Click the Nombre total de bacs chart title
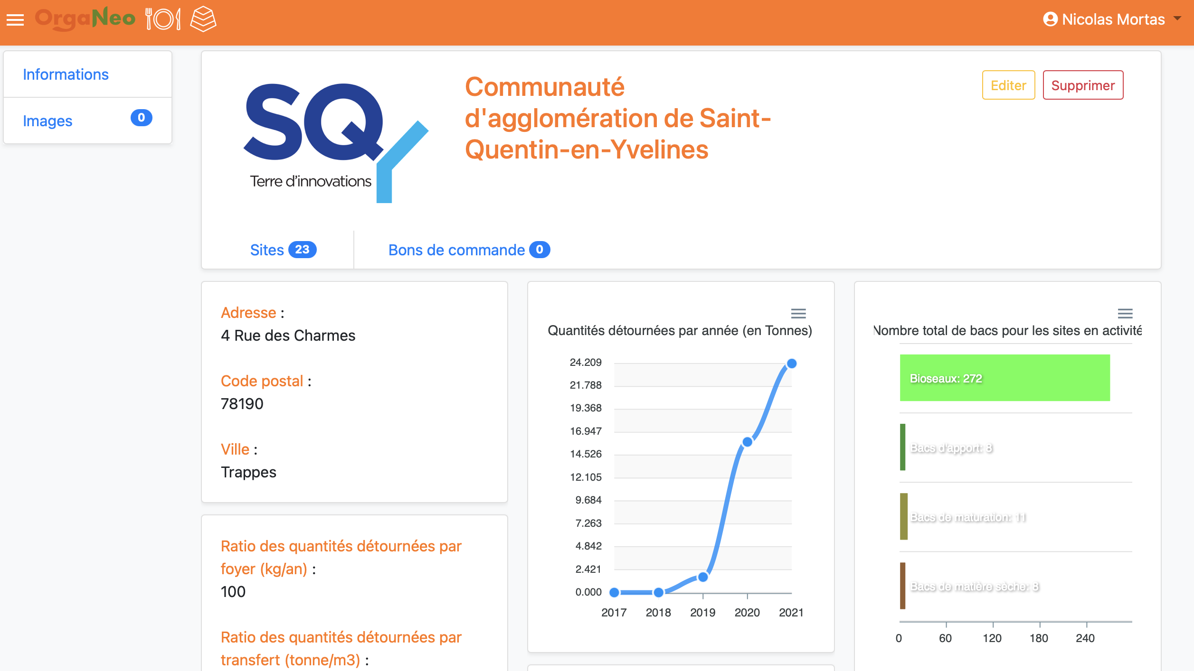Screen dimensions: 1194x671 click(1007, 330)
